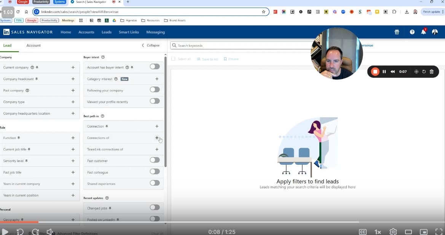
Task: Open picture-in-picture mode
Action: pyautogui.click(x=423, y=232)
